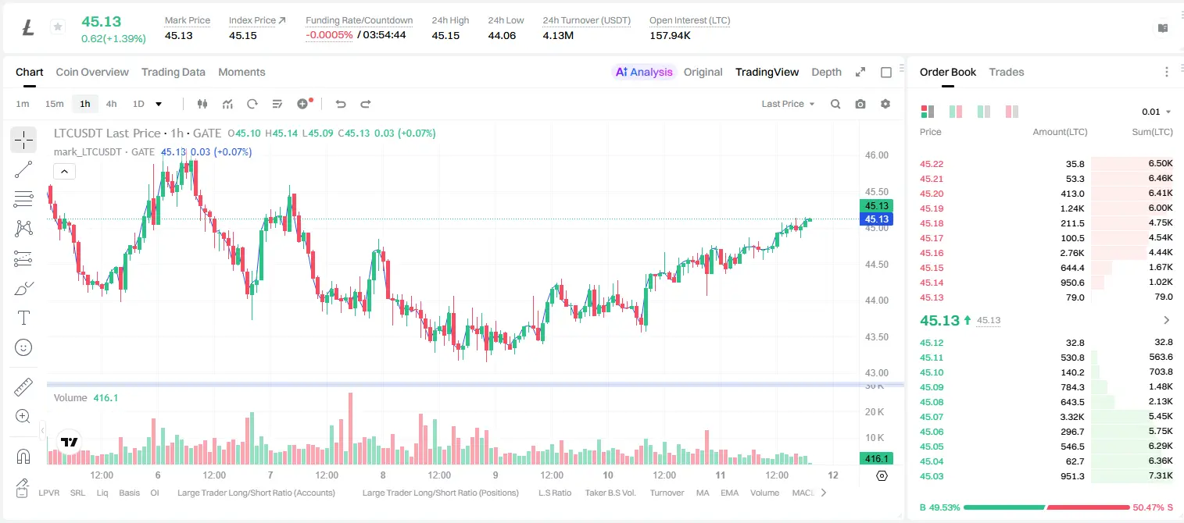The width and height of the screenshot is (1184, 523).
Task: Select the text annotation tool
Action: 23,318
